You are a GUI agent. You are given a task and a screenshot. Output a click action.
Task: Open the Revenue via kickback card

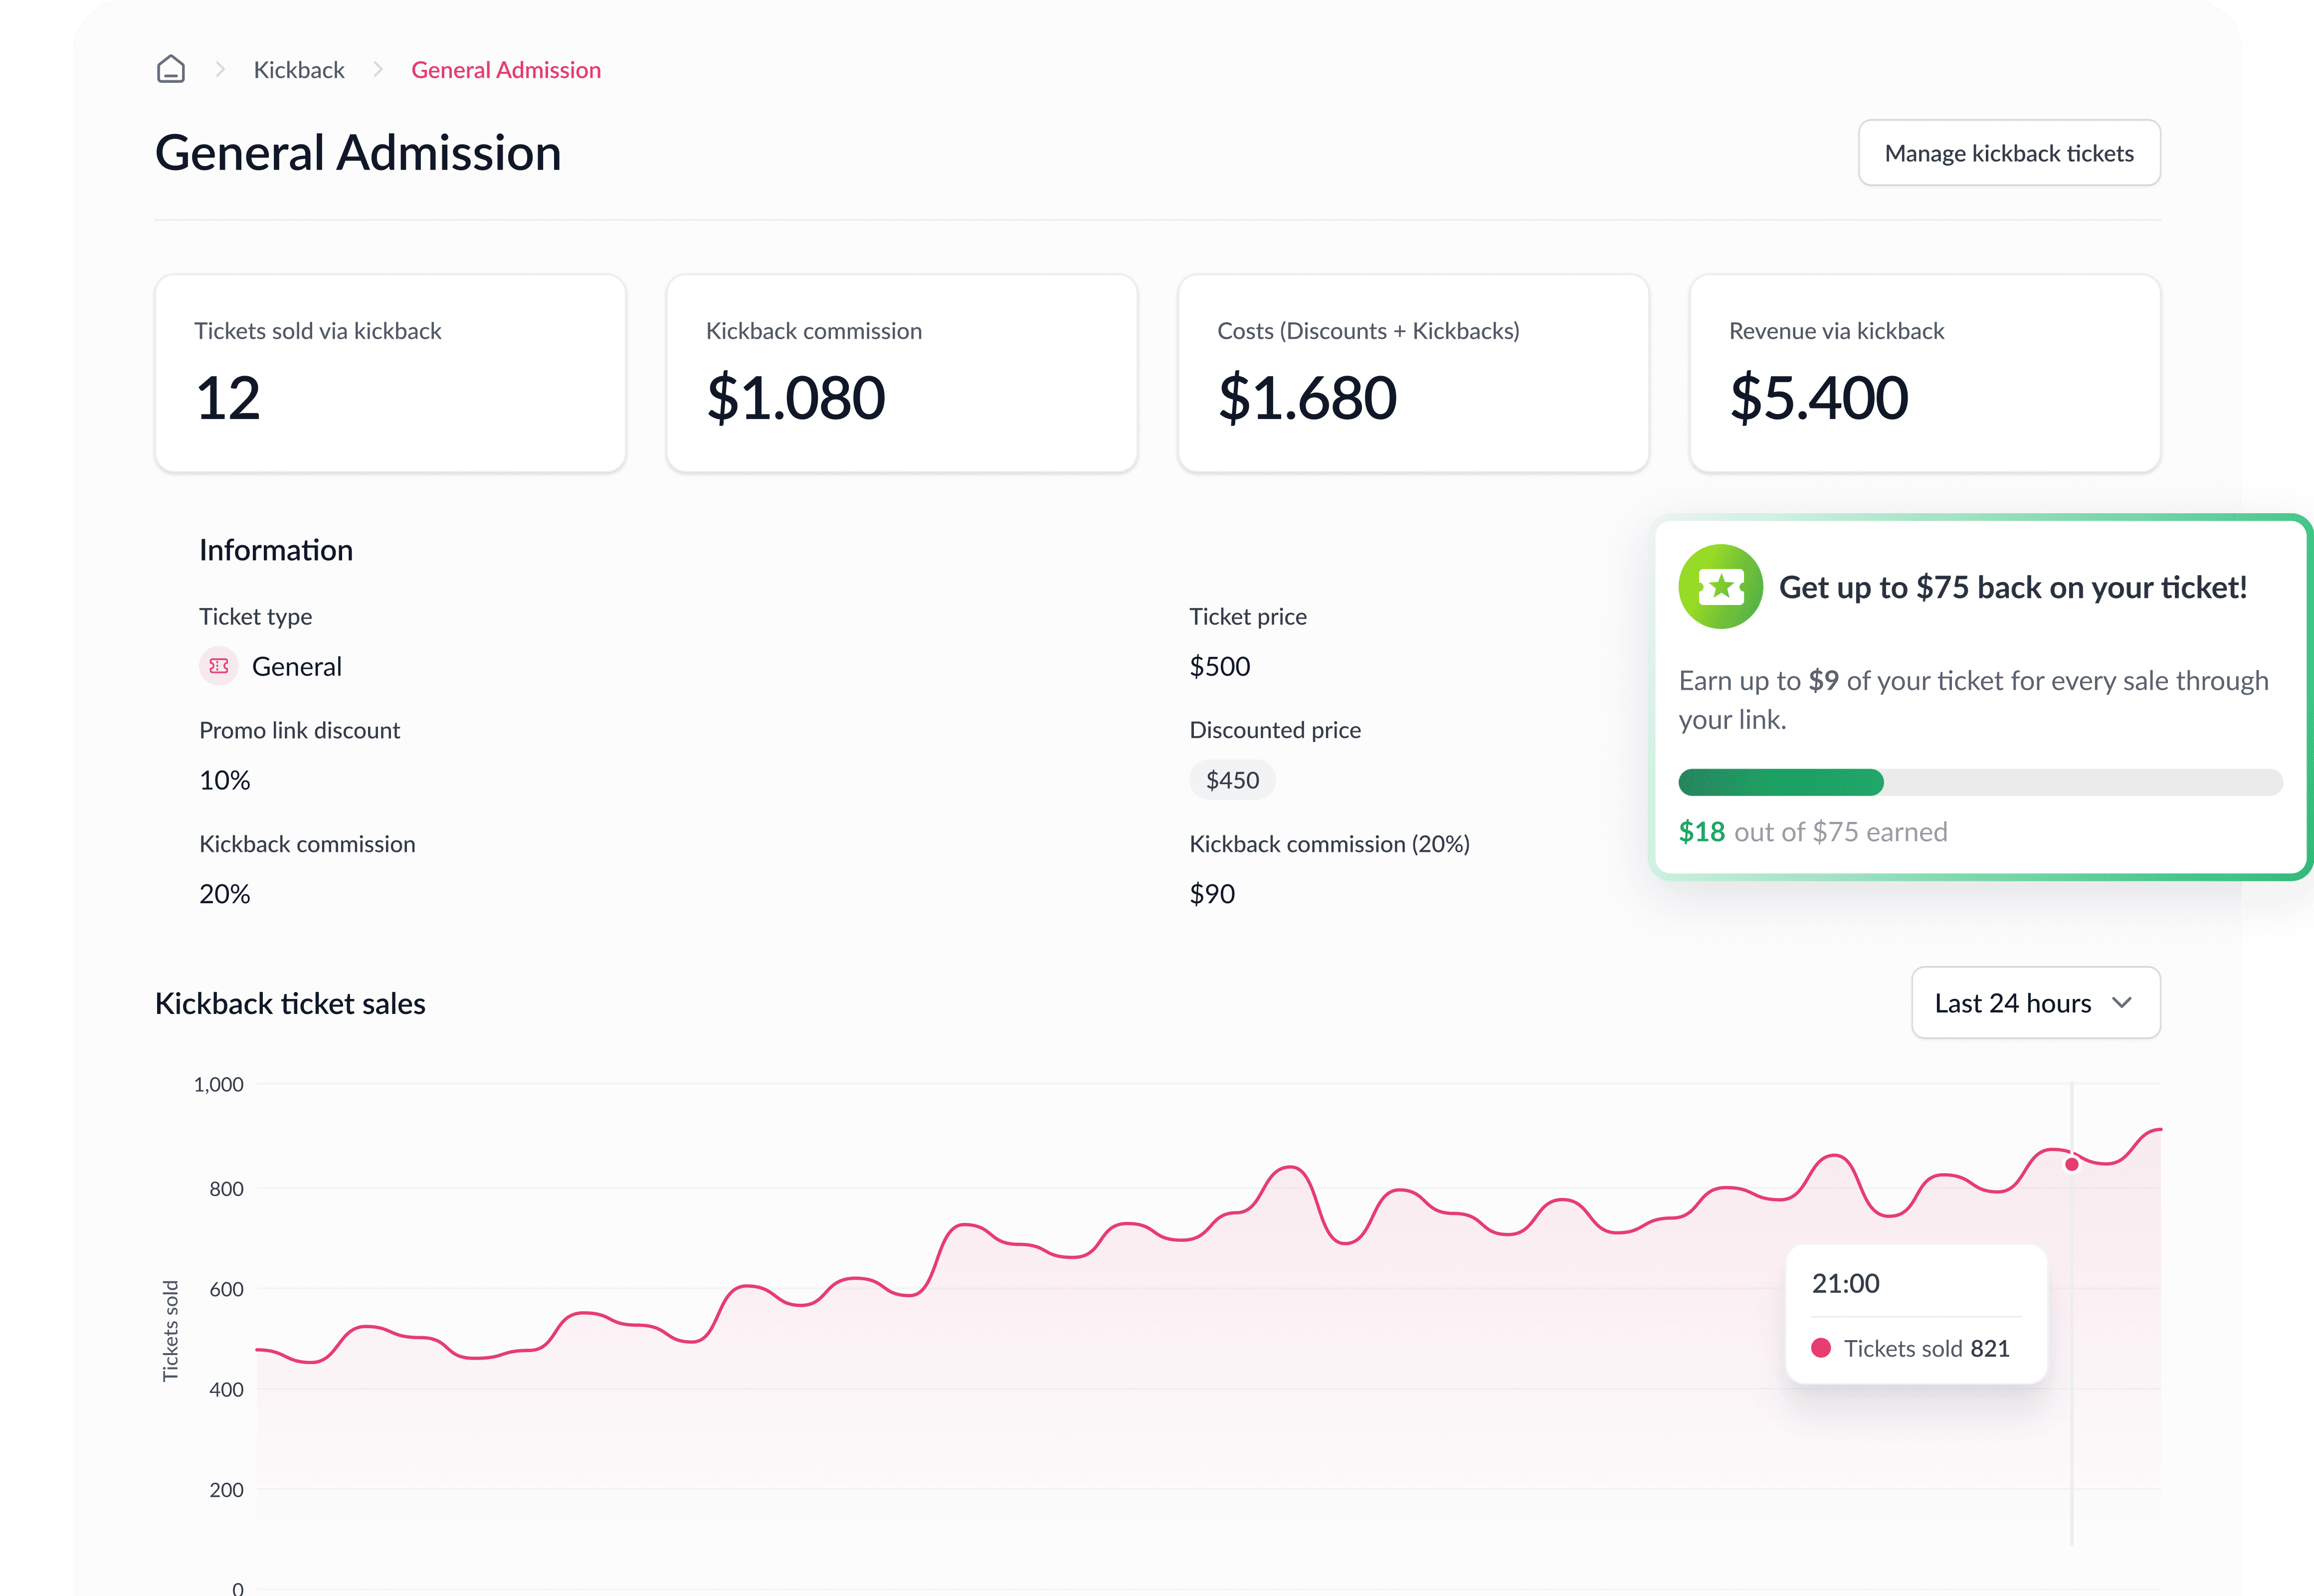[x=1925, y=373]
